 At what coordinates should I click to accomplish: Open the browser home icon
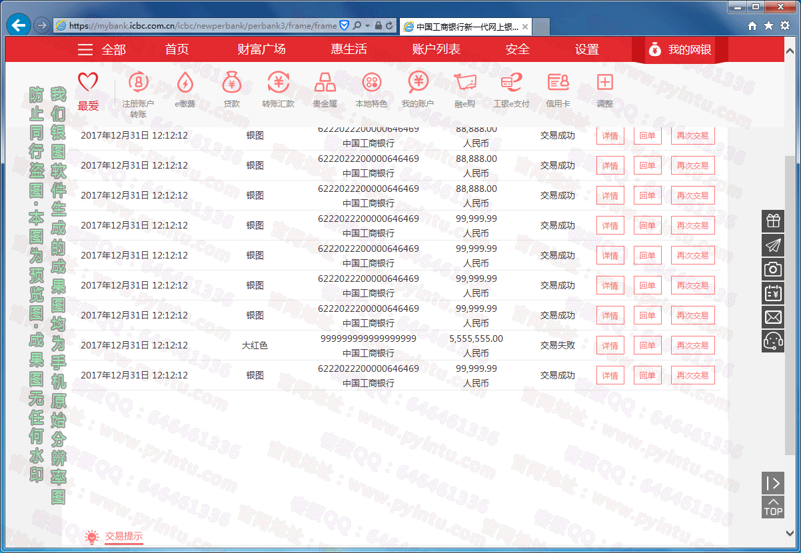click(752, 25)
